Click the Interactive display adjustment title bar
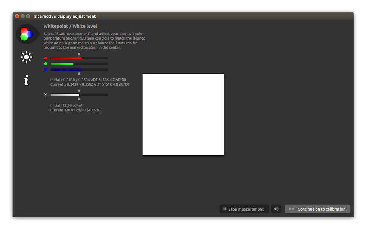Viewport: 366px width, 229px height. coord(183,16)
